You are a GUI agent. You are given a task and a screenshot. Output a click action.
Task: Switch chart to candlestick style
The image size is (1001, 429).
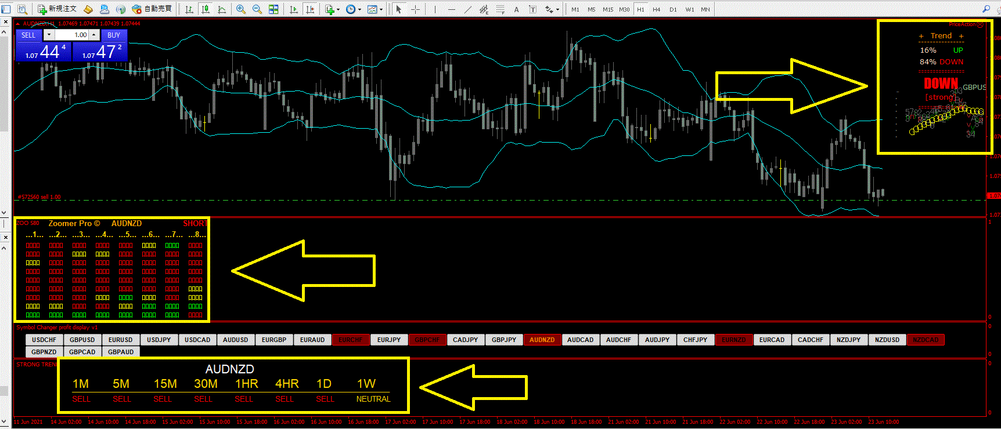point(206,9)
